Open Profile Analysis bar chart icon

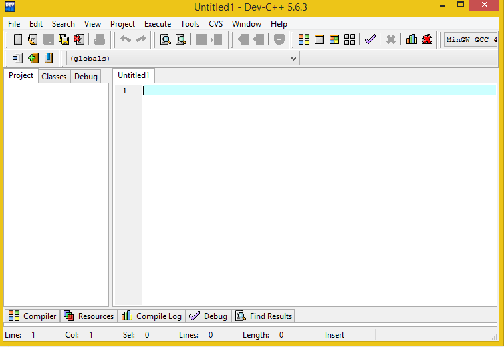[412, 39]
